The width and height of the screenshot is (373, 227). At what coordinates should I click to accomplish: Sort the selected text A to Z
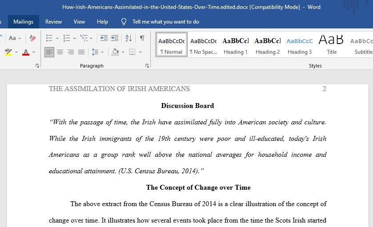pos(128,38)
